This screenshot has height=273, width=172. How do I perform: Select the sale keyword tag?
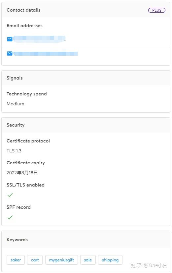tap(88, 260)
